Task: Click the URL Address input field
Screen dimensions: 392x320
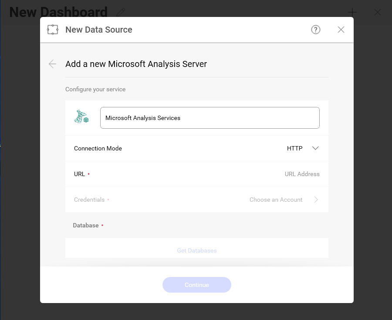Action: [302, 174]
